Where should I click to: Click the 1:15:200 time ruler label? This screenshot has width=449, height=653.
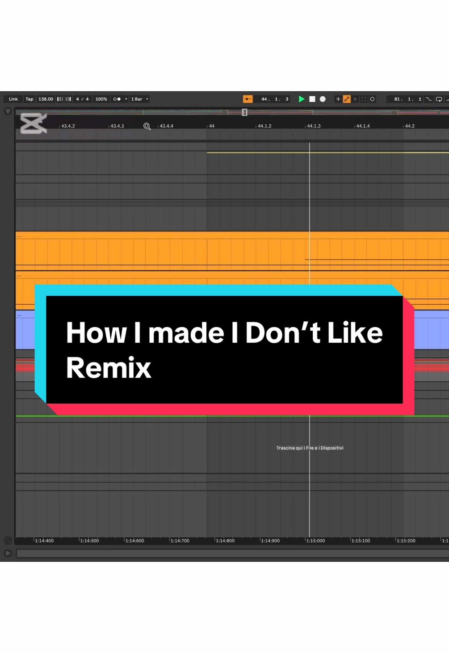(406, 541)
